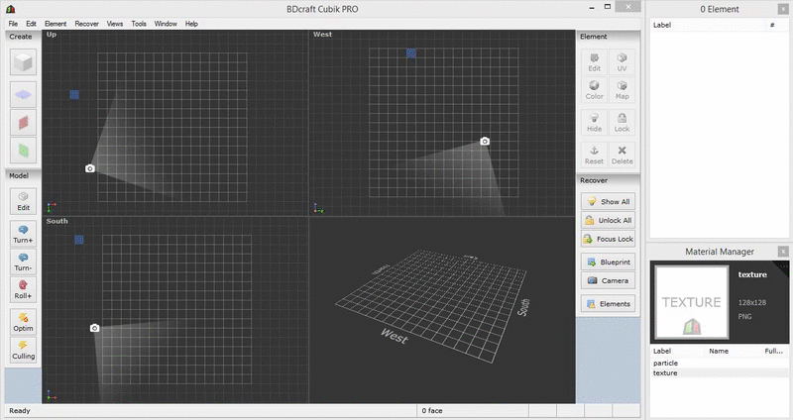Image resolution: width=793 pixels, height=420 pixels.
Task: Click the West view label
Action: click(x=322, y=35)
